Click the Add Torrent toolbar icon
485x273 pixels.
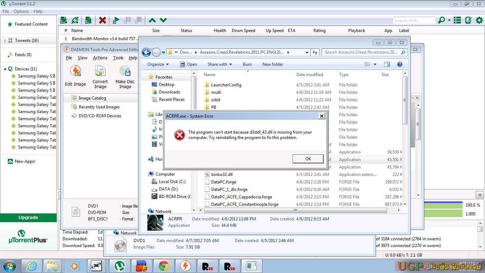point(64,20)
